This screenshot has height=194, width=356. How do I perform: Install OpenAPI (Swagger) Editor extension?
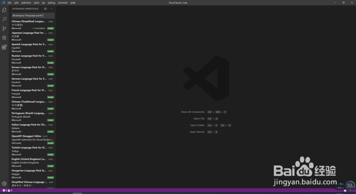[51, 143]
